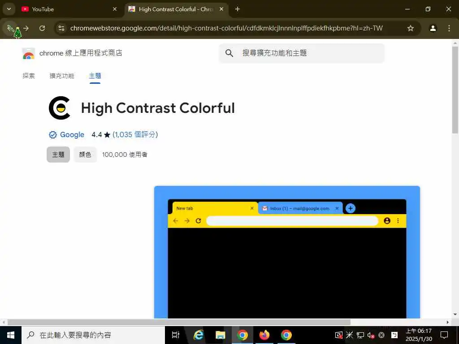Open the Google publisher link
Image resolution: width=459 pixels, height=344 pixels.
point(72,134)
